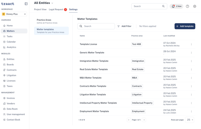Focus the top global Search field

tap(149, 6)
